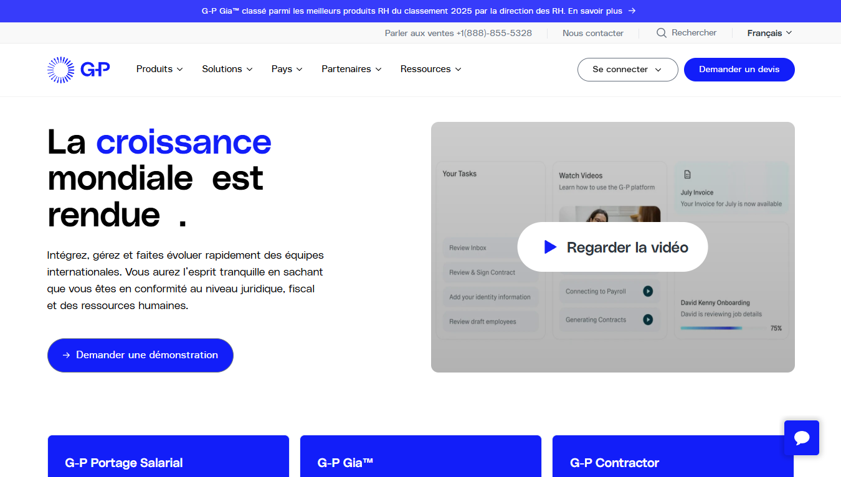Click the July Invoice document icon
This screenshot has width=841, height=477.
pos(687,175)
